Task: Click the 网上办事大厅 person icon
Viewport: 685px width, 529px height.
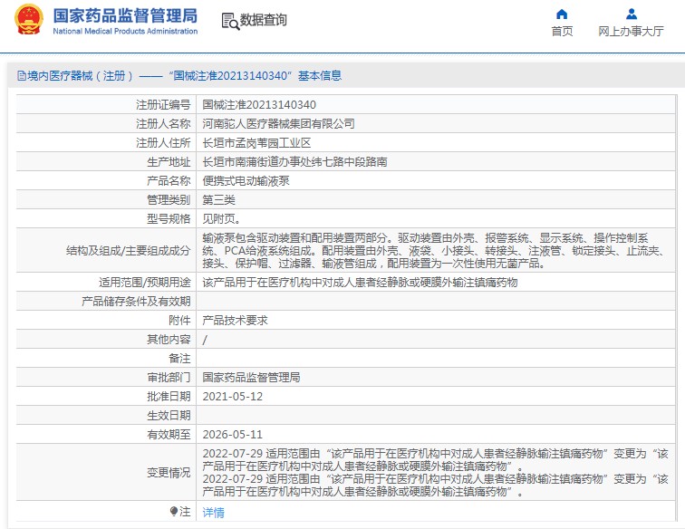Action: tap(632, 14)
